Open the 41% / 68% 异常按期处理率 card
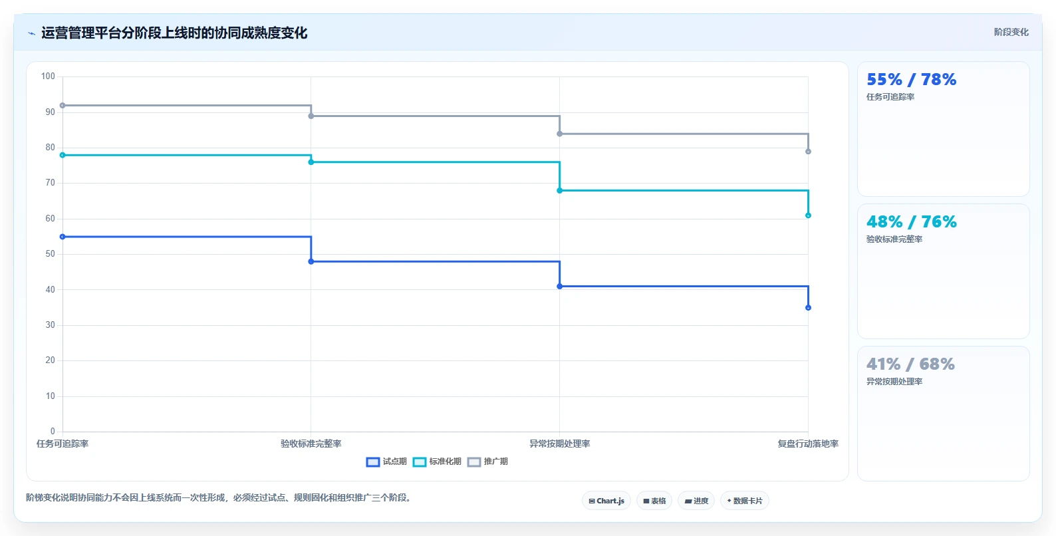This screenshot has width=1056, height=536. 943,414
